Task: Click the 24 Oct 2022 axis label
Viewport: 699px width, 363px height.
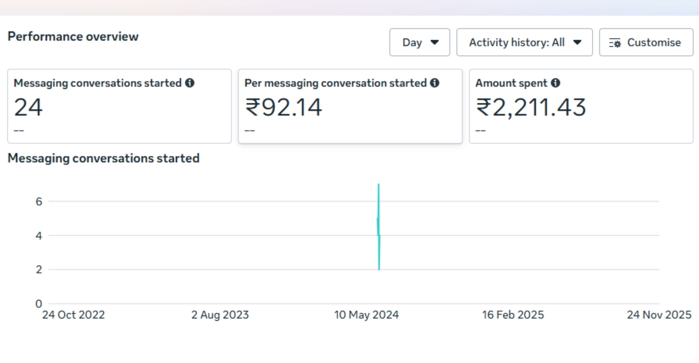Action: pos(73,315)
